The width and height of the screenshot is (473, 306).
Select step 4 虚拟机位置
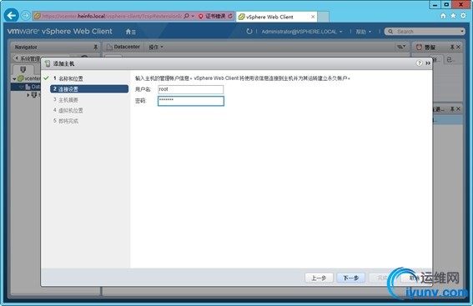click(68, 110)
